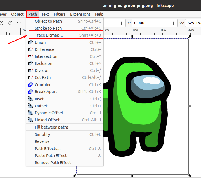Click the Difference icon
This screenshot has width=201, height=178.
coord(30,49)
